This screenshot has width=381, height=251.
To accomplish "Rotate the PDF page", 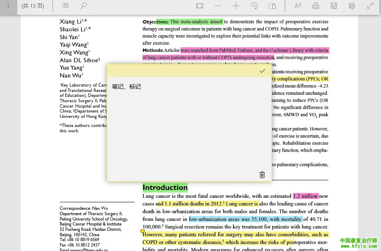I will click(255, 6).
